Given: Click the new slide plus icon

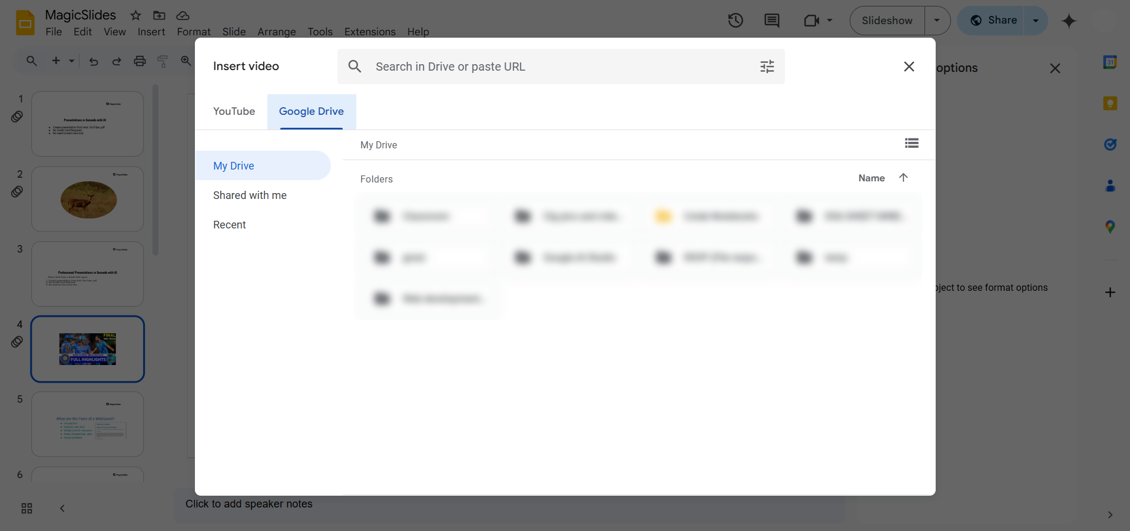Looking at the screenshot, I should pos(56,61).
